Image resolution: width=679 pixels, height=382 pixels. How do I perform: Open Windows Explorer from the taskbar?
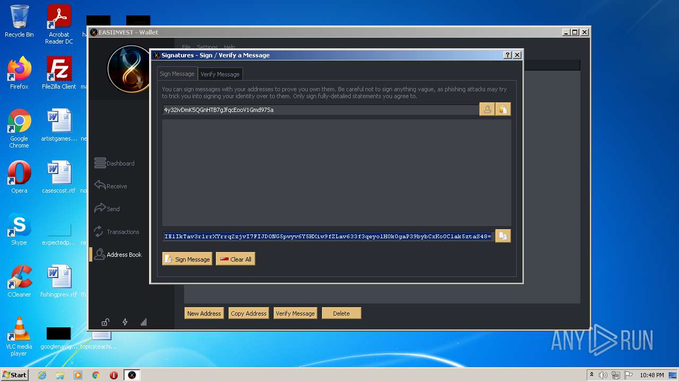click(x=60, y=375)
